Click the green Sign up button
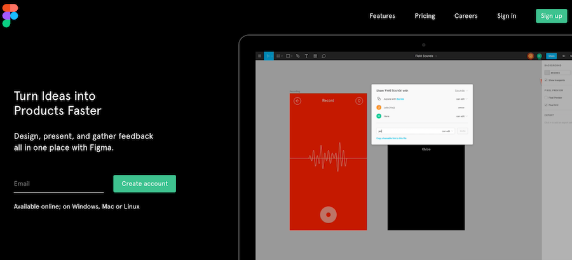Screen dimensions: 572x260 [x=552, y=16]
